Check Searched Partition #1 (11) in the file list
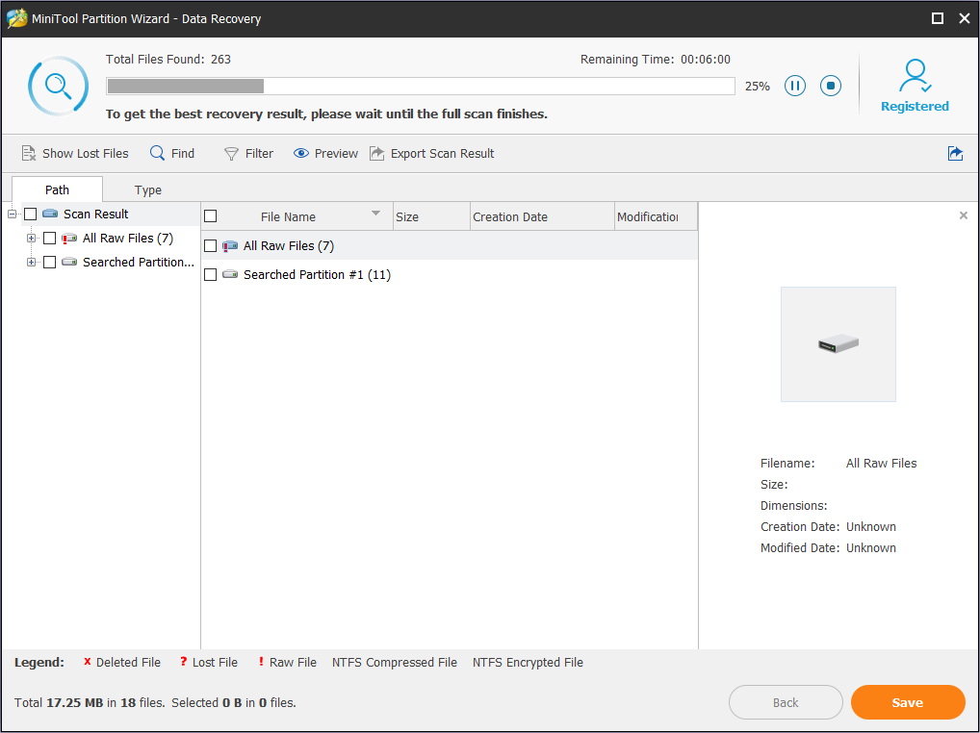Screen dimensions: 980x733 [211, 275]
